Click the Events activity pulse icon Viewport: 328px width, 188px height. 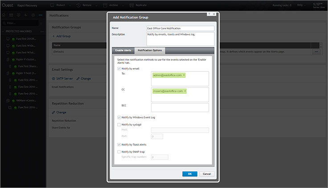(26, 15)
